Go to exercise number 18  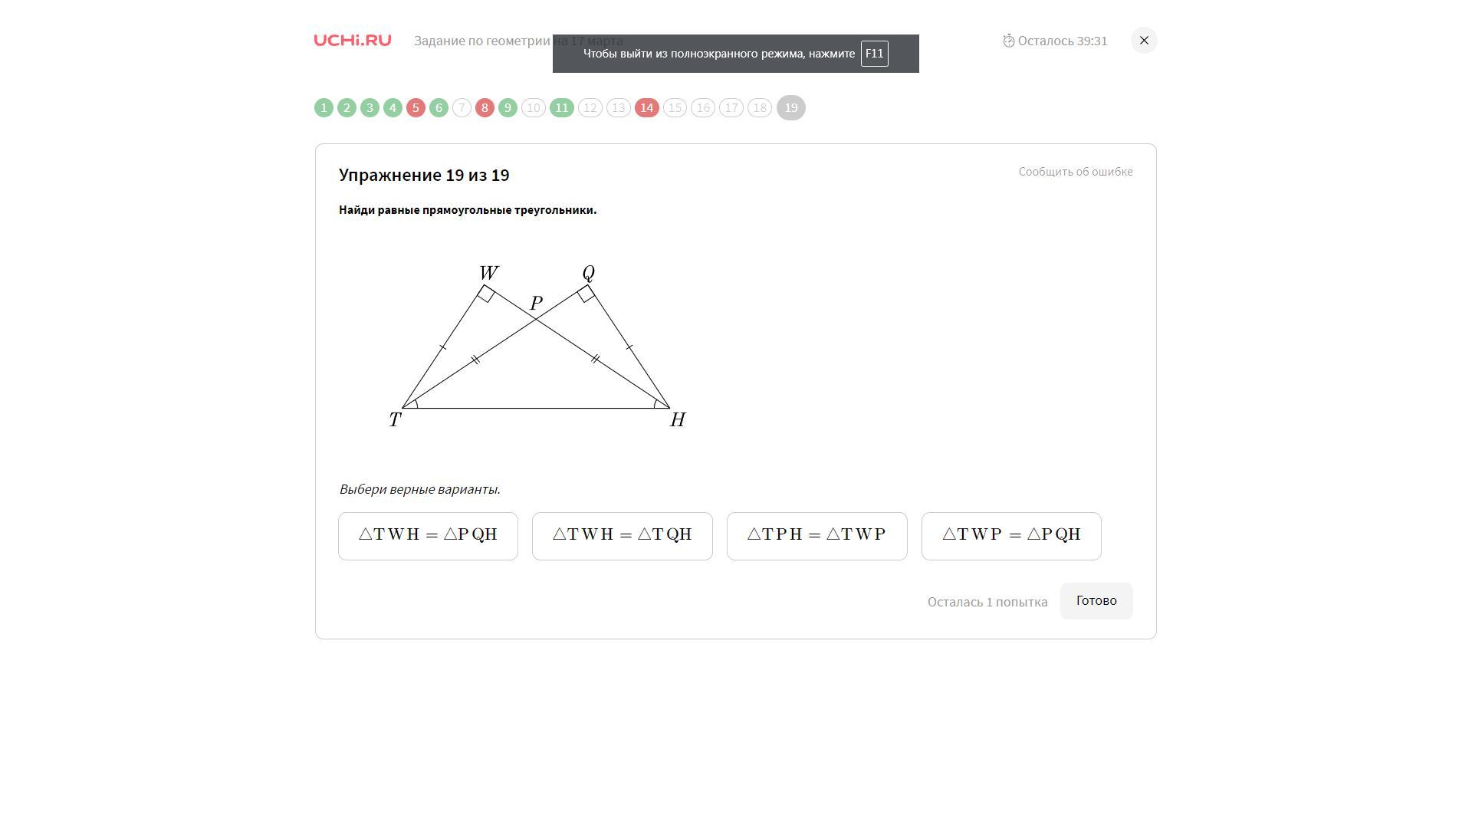coord(760,108)
